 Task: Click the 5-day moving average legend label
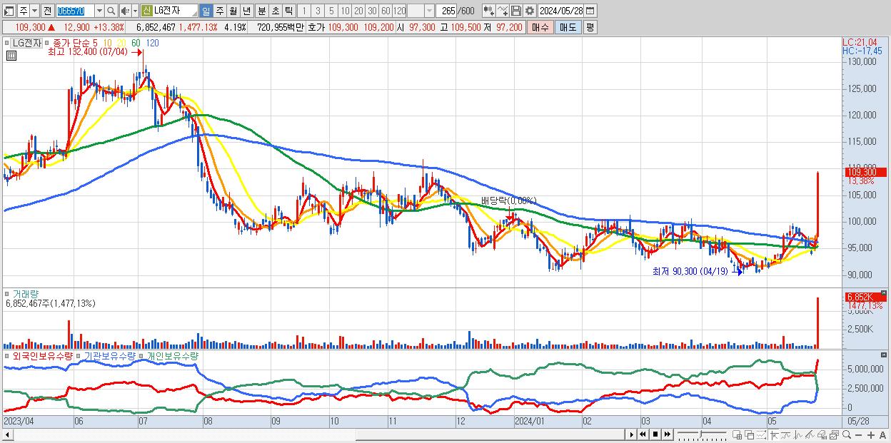tap(95, 43)
